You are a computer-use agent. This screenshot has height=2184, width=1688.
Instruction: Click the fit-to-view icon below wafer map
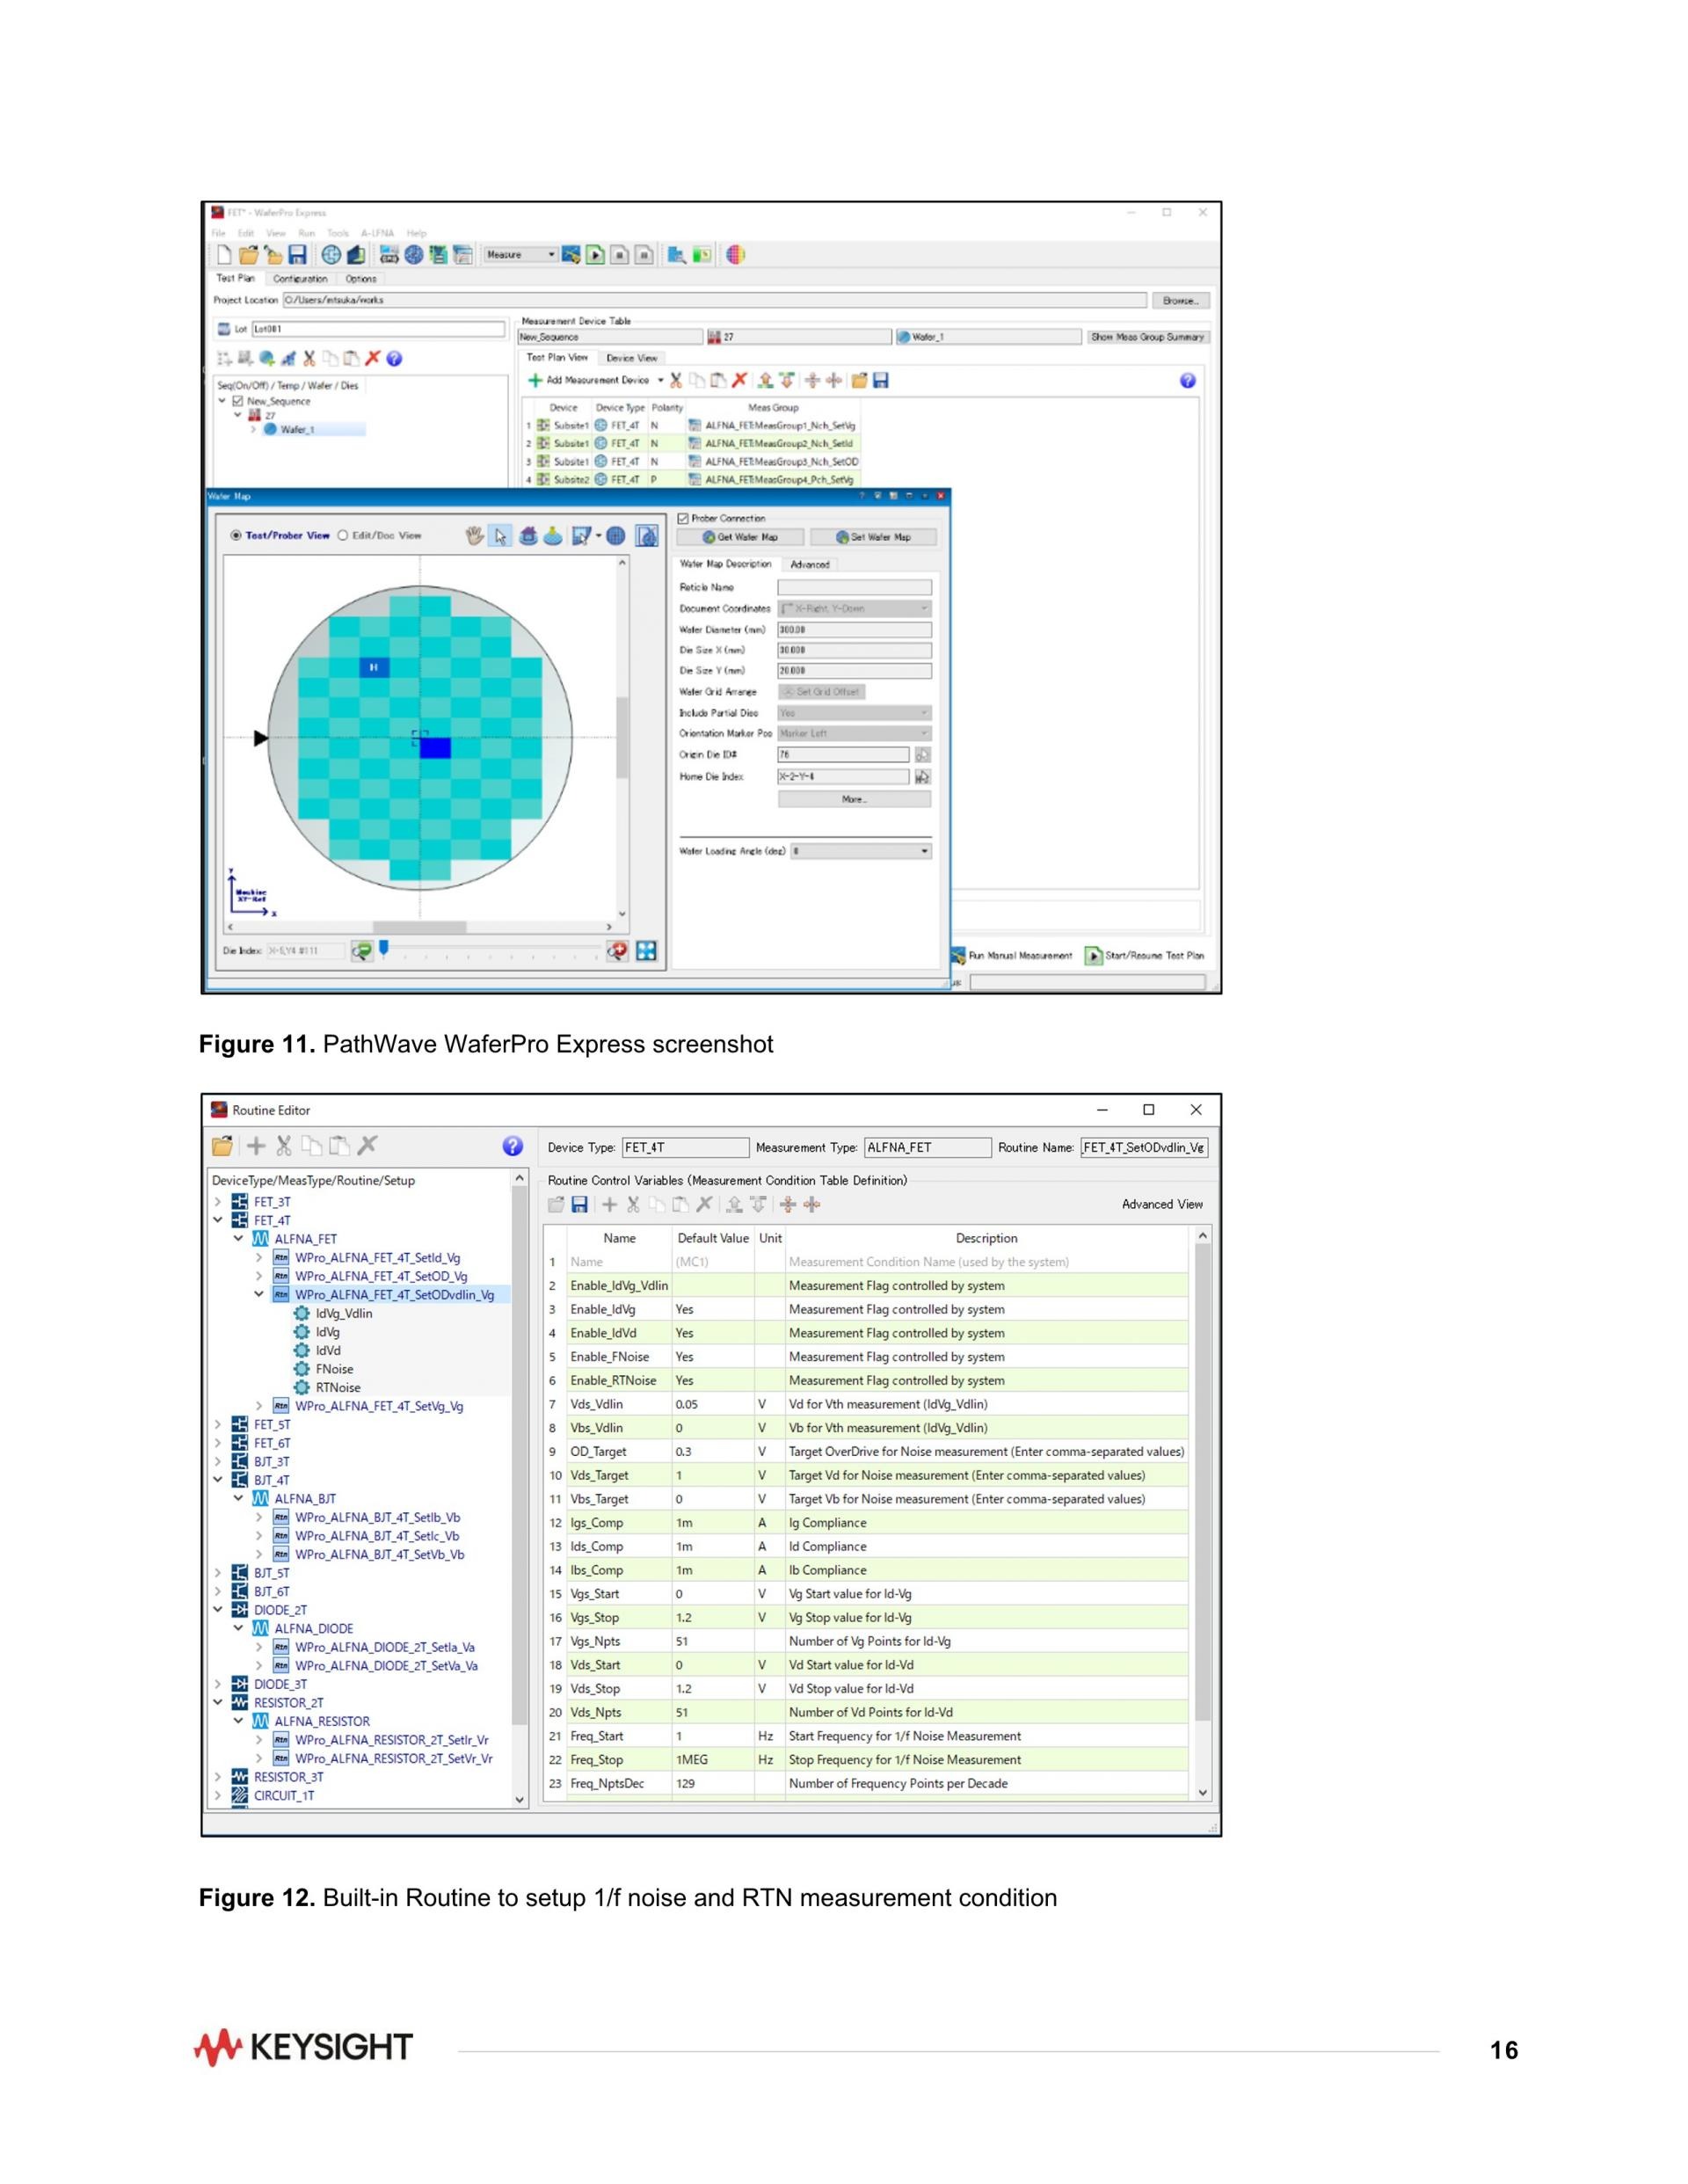647,951
